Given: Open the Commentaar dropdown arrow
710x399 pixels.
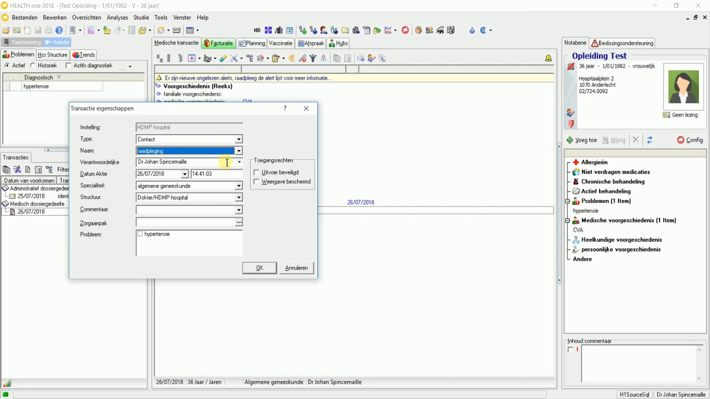Looking at the screenshot, I should point(239,210).
